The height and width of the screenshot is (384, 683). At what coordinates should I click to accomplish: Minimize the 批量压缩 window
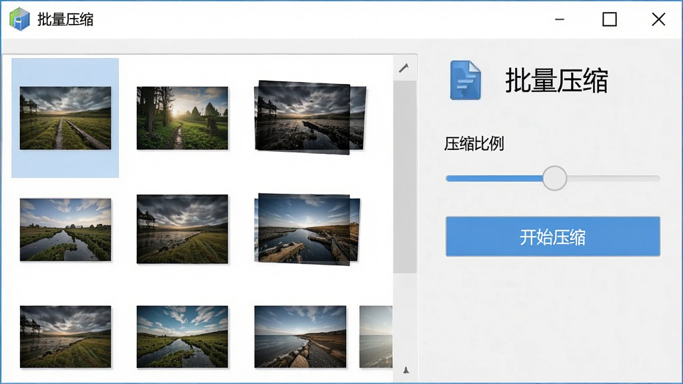pos(560,19)
